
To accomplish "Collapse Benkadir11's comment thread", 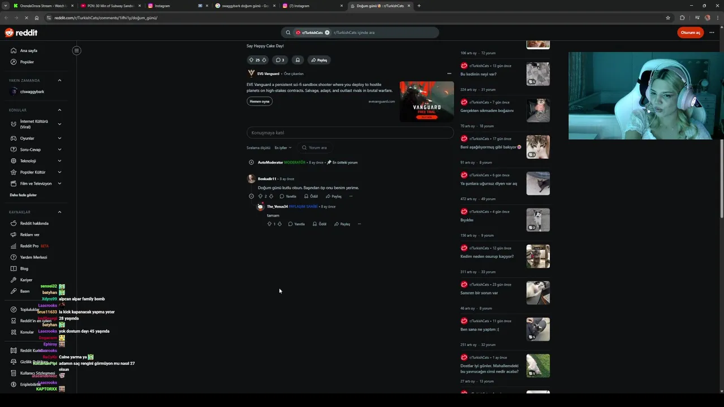I will pyautogui.click(x=251, y=196).
